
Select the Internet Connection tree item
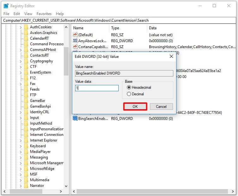click(x=47, y=135)
